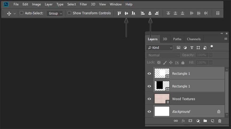
Task: Select the Wood Textures layer thumbnail
Action: click(x=162, y=99)
